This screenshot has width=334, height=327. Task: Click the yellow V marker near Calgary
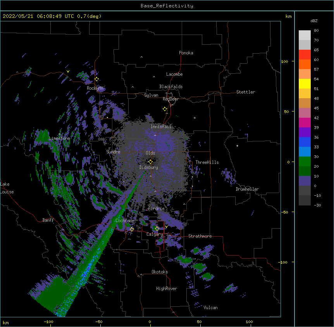(166, 227)
